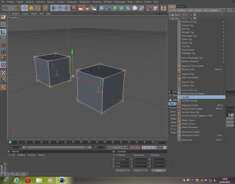Click the HyperNURBS generator icon
This screenshot has height=184, width=235.
click(x=115, y=8)
